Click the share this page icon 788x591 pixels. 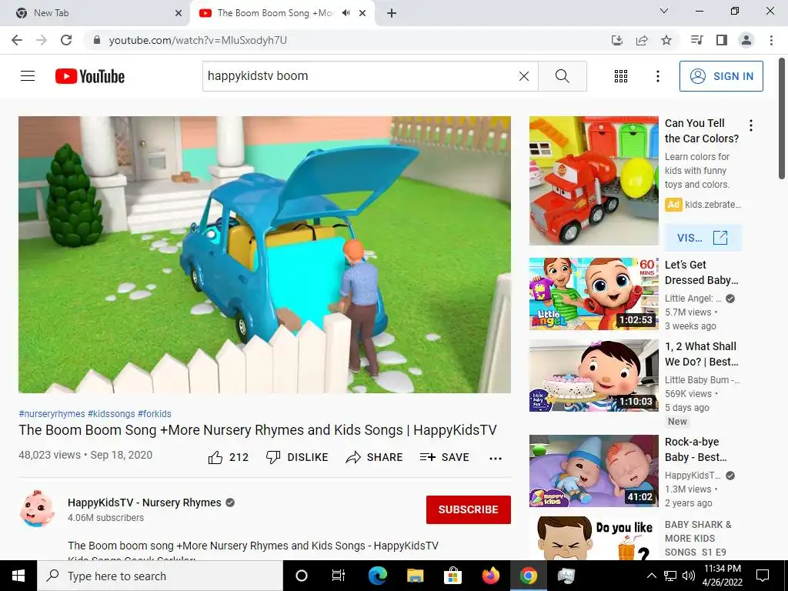click(642, 40)
